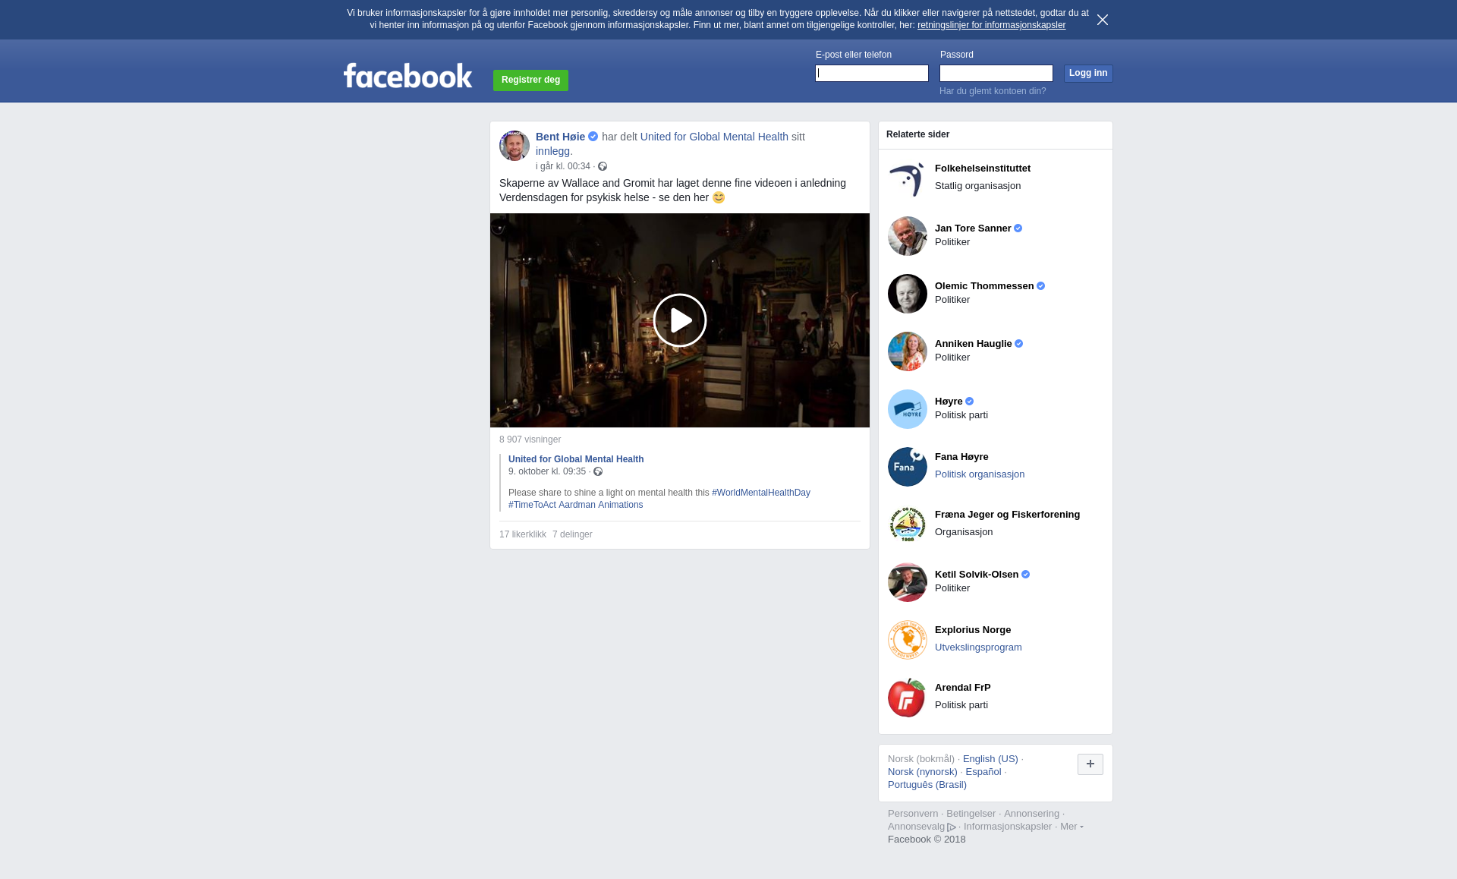Open Anniken Hauglie's profile photo
Image resolution: width=1457 pixels, height=879 pixels.
tap(908, 351)
